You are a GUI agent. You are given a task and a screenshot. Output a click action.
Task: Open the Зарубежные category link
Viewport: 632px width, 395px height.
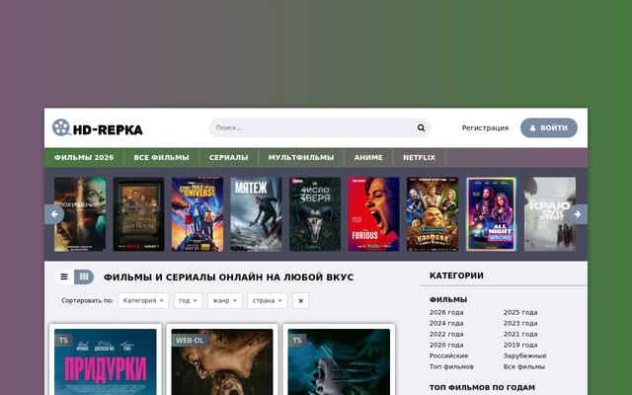tap(524, 355)
